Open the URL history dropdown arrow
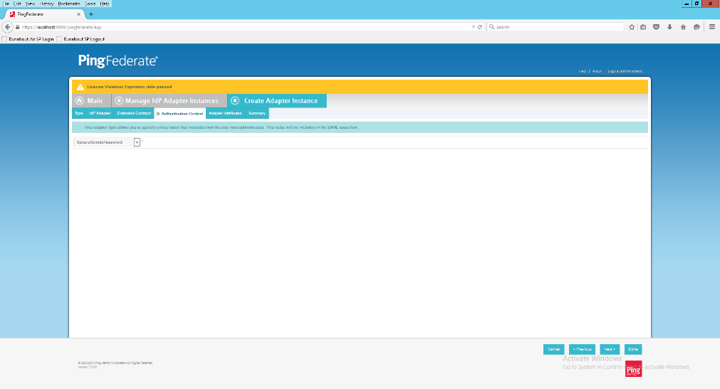This screenshot has width=720, height=389. coord(473,27)
